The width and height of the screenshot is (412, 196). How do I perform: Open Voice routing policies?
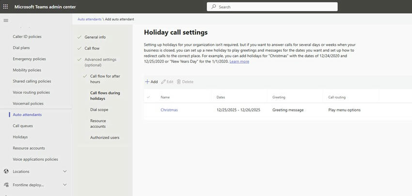(x=32, y=92)
